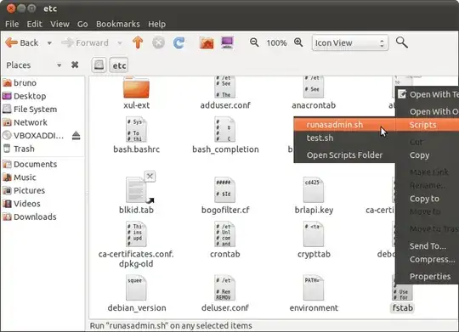The width and height of the screenshot is (459, 332).
Task: Select the debian_version file icon
Action: [136, 288]
